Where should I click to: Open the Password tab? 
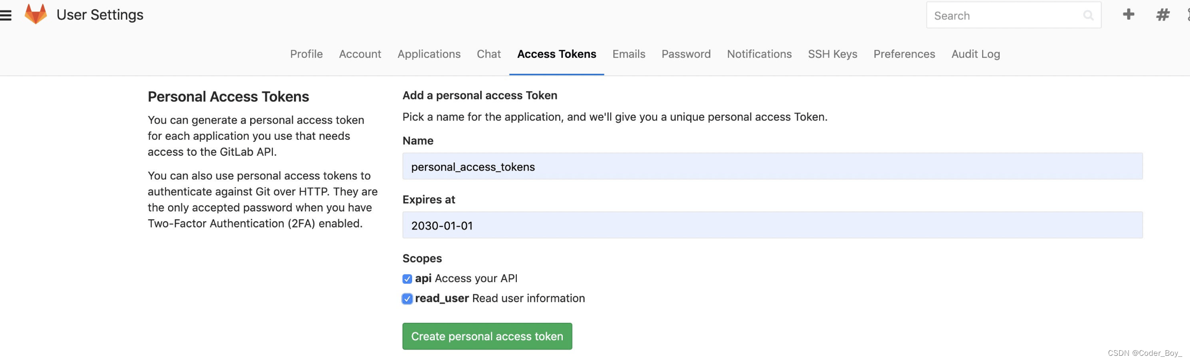pos(686,54)
